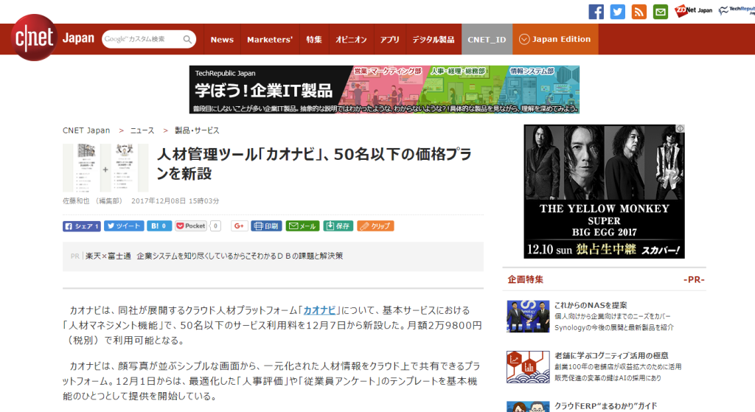This screenshot has width=755, height=412.
Task: Click the 保存 save button
Action: pos(338,226)
